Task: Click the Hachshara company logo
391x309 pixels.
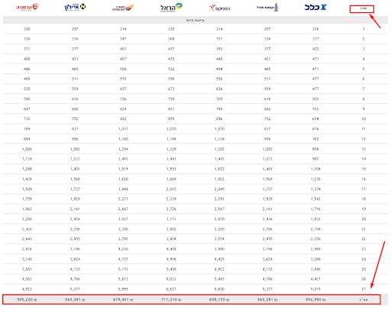Action: pos(27,7)
